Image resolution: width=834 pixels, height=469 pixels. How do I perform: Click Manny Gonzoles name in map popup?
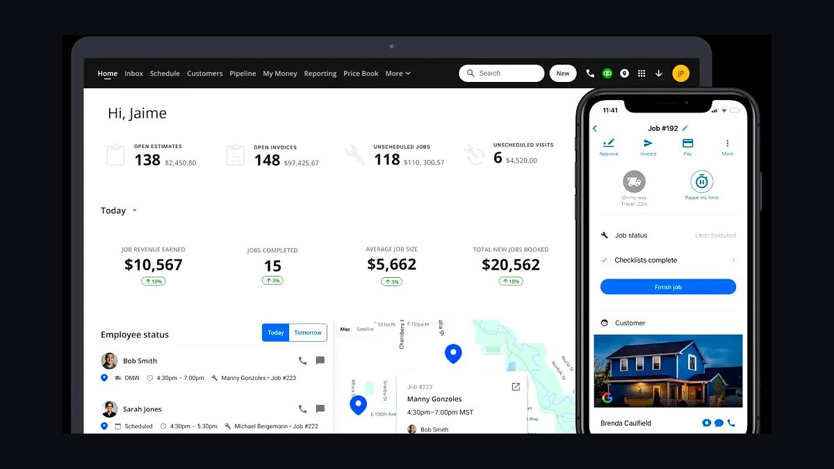pyautogui.click(x=434, y=400)
